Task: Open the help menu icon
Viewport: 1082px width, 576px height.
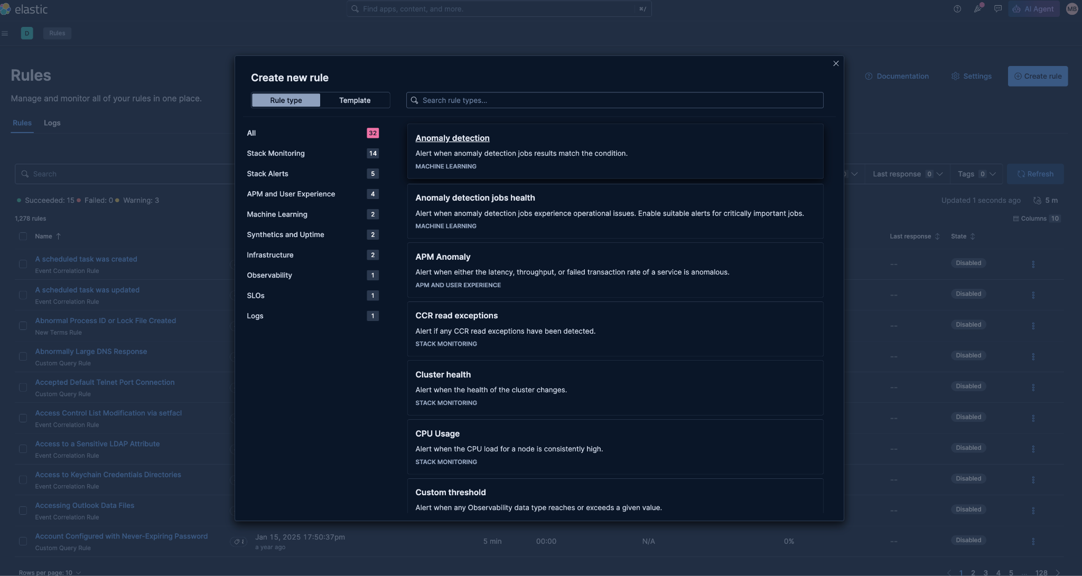Action: coord(957,9)
